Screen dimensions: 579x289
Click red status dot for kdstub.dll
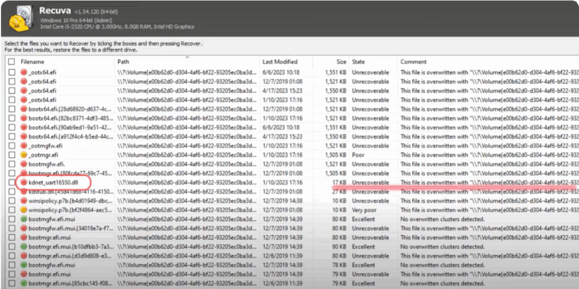(x=24, y=192)
